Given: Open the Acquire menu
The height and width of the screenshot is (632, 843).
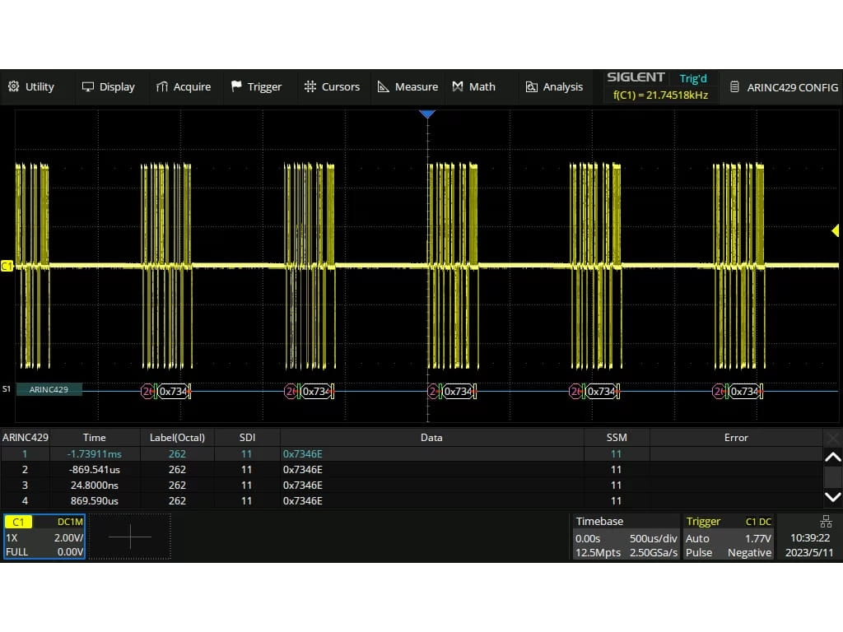Looking at the screenshot, I should click(184, 86).
